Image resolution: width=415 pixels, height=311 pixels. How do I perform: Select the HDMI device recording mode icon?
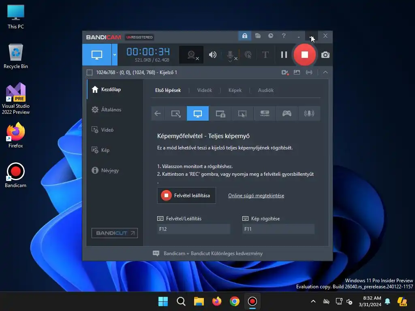265,113
